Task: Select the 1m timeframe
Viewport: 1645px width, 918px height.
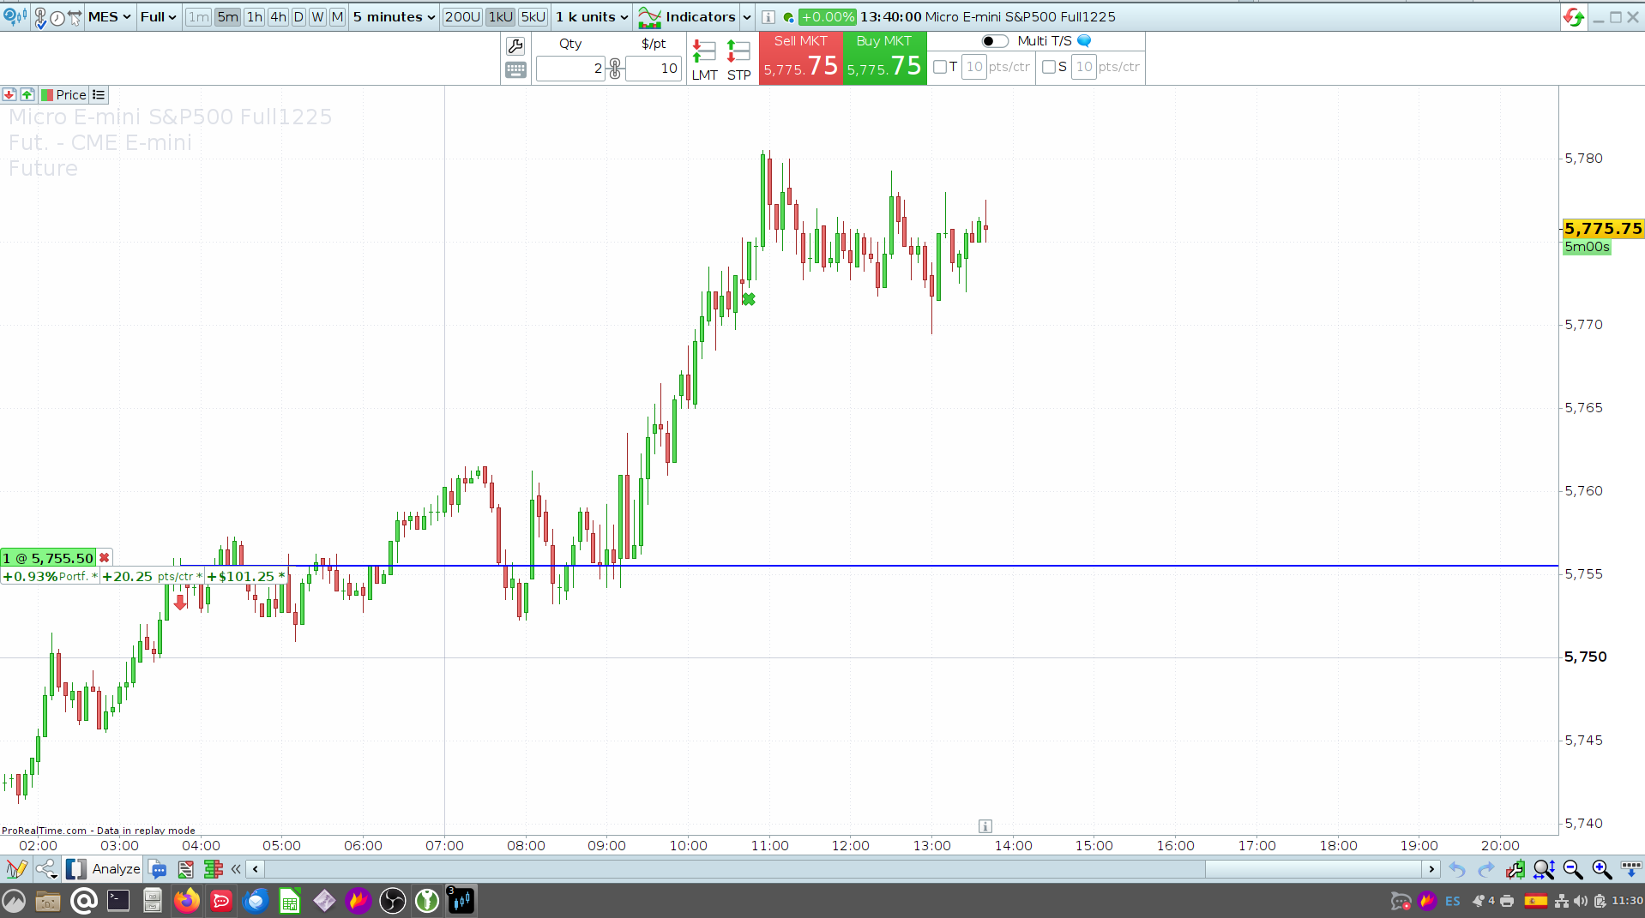Action: (198, 17)
